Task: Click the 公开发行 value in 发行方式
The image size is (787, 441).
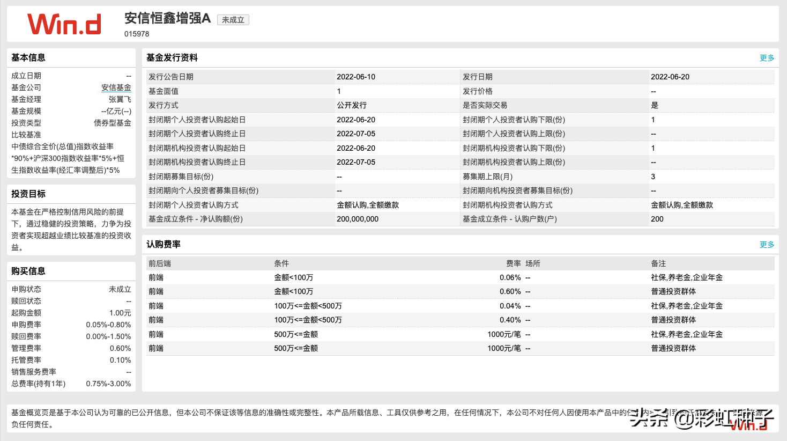Action: (351, 105)
